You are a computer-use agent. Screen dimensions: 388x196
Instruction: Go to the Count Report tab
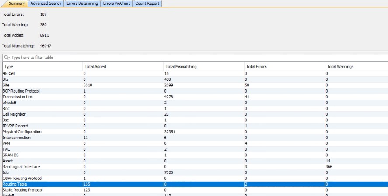[x=147, y=3]
